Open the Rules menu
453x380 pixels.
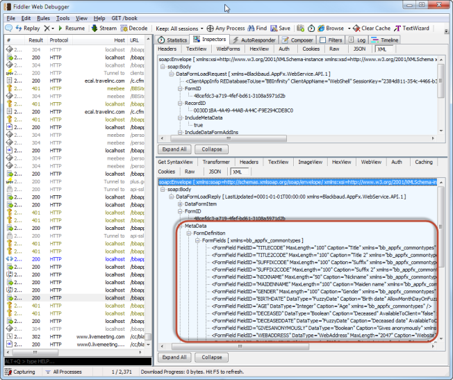[x=43, y=17]
